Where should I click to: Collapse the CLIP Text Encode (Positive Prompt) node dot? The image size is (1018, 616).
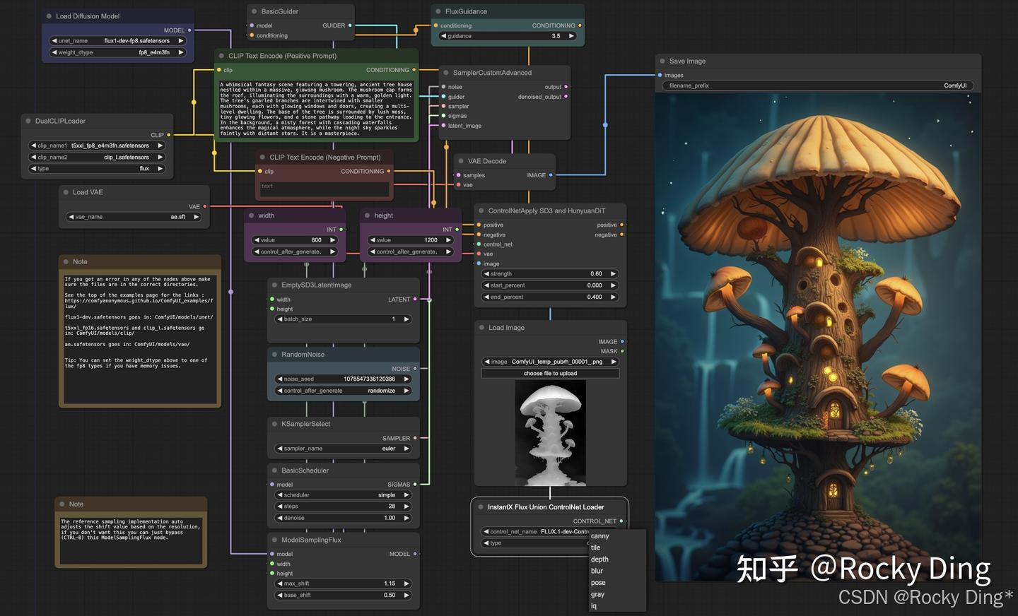tap(221, 56)
